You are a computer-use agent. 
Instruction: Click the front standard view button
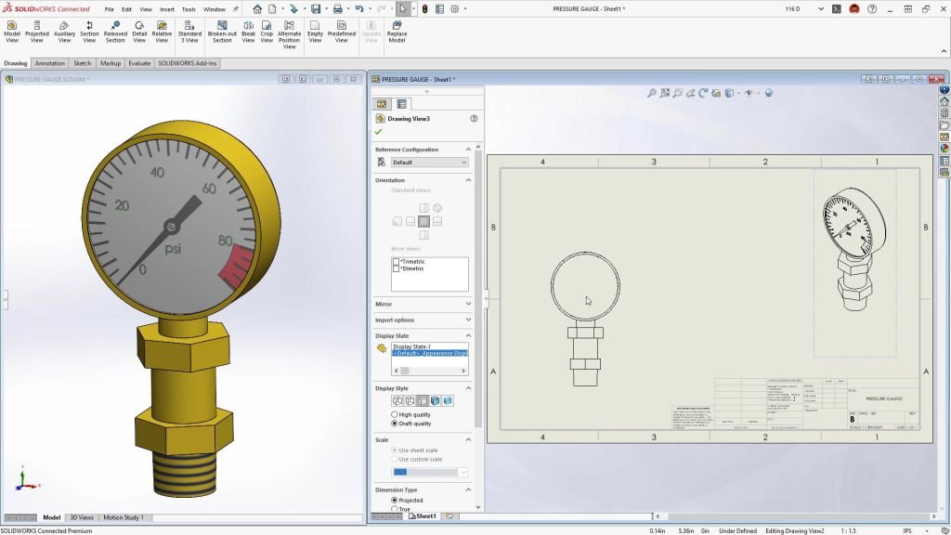click(423, 221)
